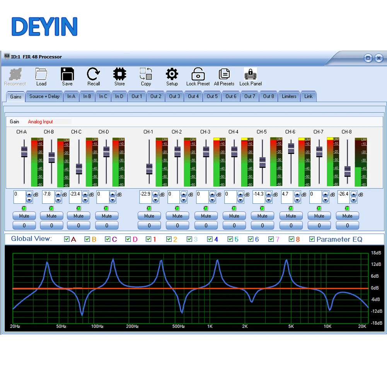Click the CH-C gain fader handle
This screenshot has width=387, height=387.
pyautogui.click(x=79, y=169)
